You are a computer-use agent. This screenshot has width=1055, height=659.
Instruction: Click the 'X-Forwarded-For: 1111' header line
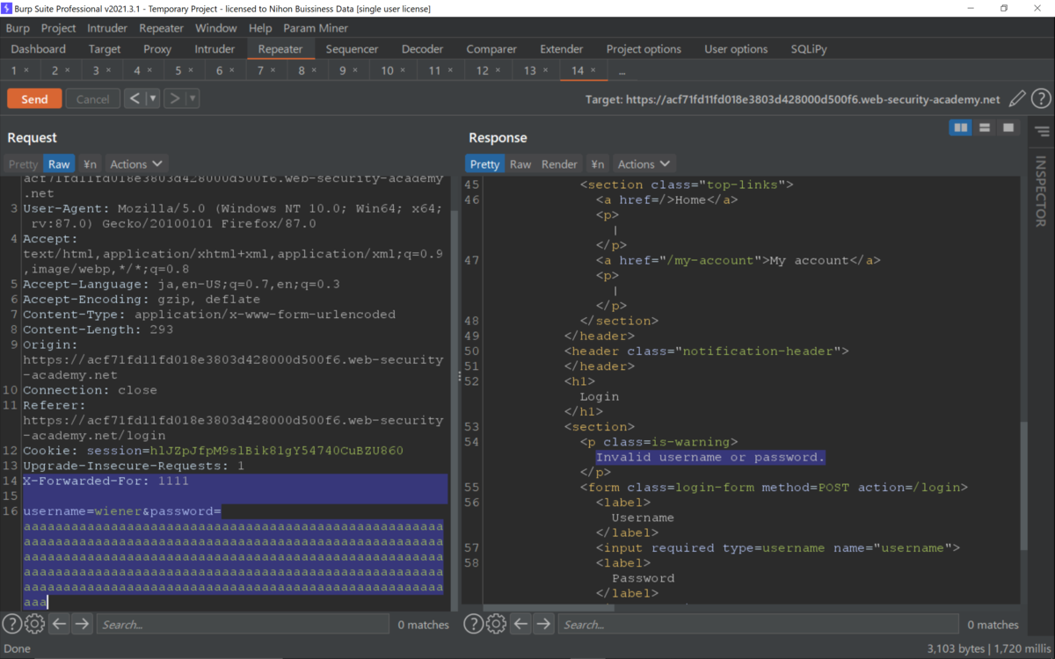click(105, 481)
